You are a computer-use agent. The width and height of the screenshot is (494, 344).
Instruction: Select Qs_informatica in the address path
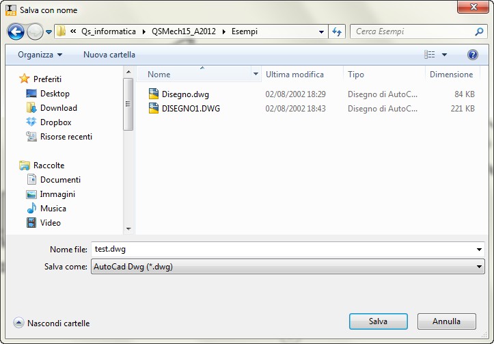[109, 31]
